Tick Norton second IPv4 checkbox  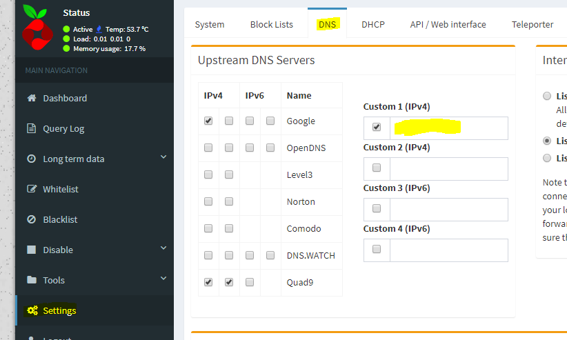[x=229, y=201]
